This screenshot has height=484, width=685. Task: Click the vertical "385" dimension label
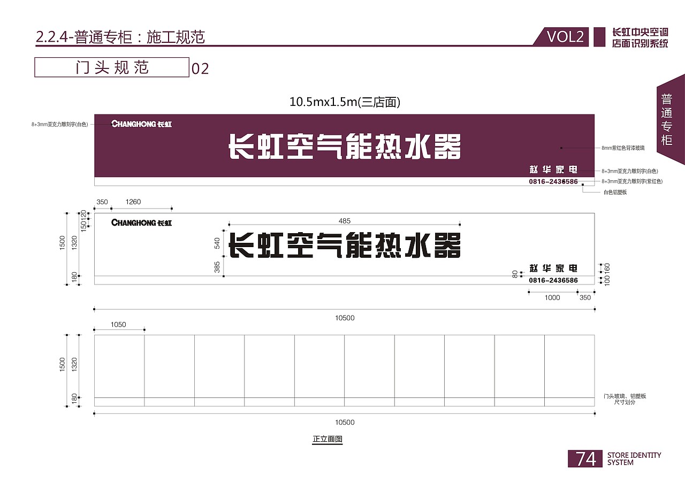tap(217, 267)
